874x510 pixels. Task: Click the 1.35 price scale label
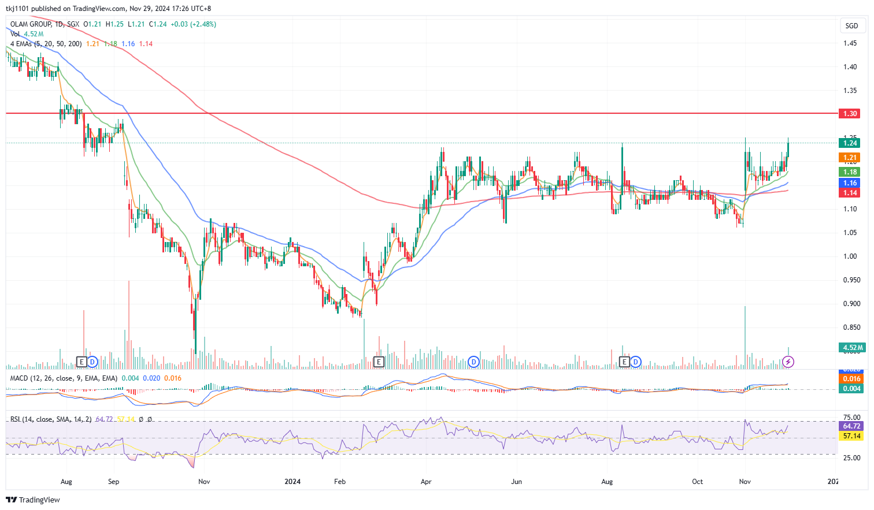(x=850, y=91)
